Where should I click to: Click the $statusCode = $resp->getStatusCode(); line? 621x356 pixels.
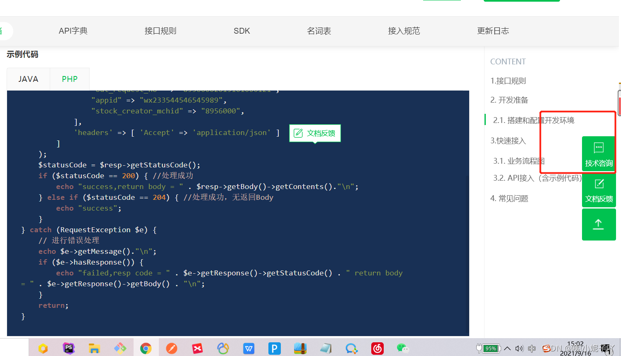coord(119,165)
